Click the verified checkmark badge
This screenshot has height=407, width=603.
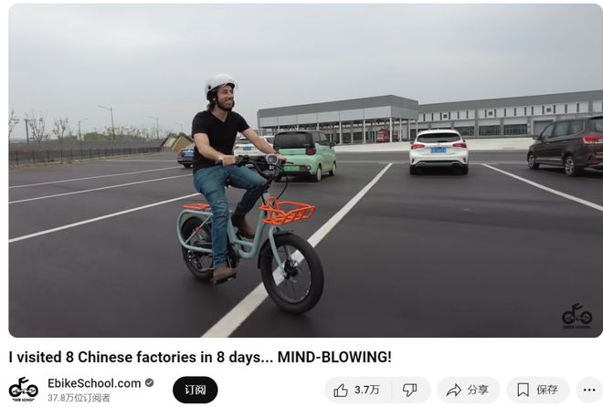[x=149, y=382]
